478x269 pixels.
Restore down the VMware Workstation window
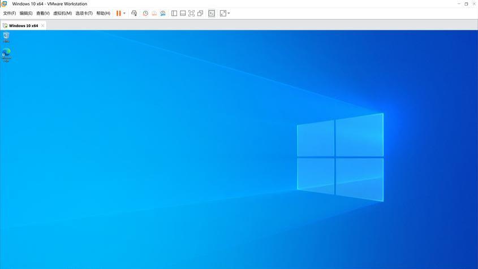pos(466,3)
